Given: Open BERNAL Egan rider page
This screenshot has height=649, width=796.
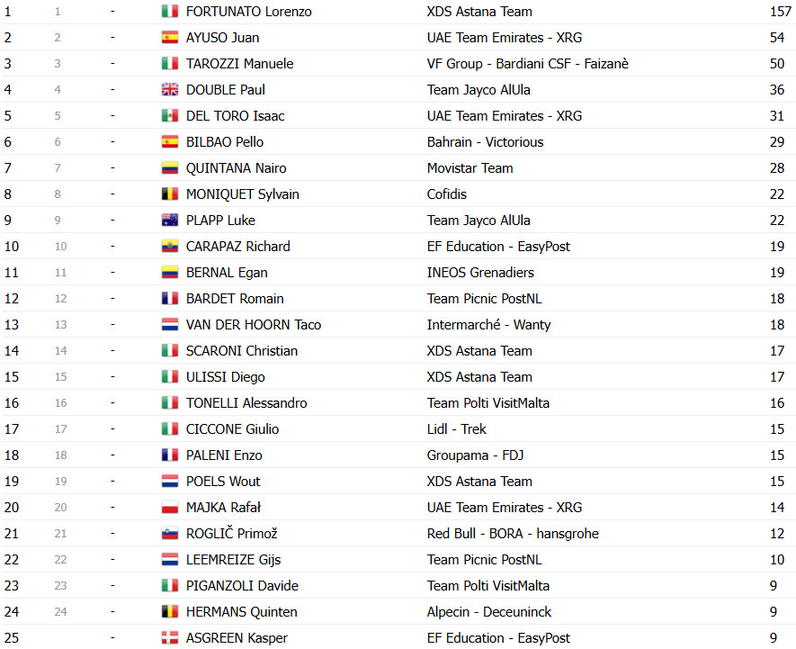Looking at the screenshot, I should click(x=227, y=273).
